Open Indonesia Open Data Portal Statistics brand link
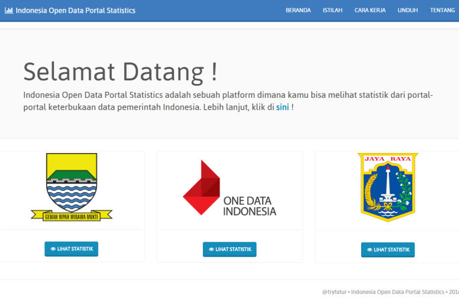The height and width of the screenshot is (300, 459). coord(70,11)
